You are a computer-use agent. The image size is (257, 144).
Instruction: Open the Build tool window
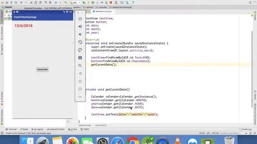pos(24,129)
